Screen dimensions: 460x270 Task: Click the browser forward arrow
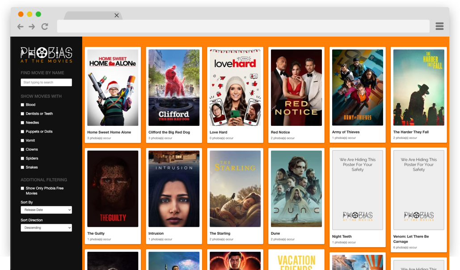(32, 27)
